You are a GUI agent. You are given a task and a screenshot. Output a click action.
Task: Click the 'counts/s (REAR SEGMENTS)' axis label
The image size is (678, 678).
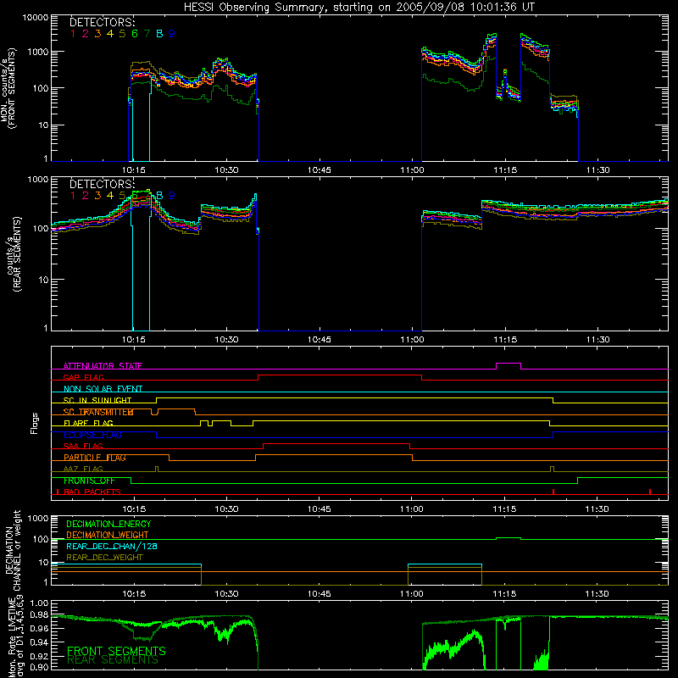pyautogui.click(x=13, y=254)
